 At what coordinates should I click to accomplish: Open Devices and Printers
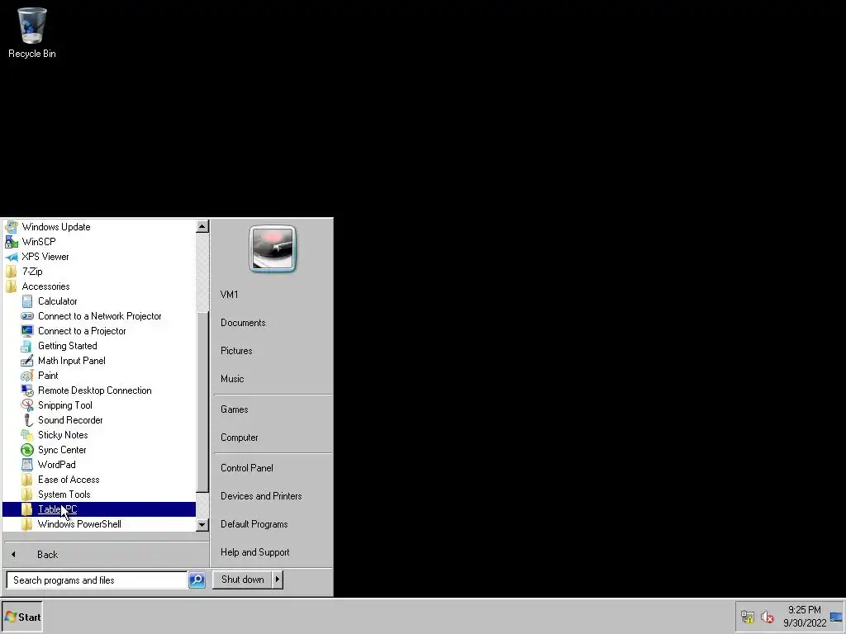point(261,496)
